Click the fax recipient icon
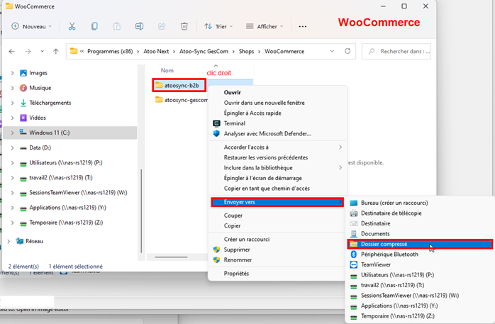The height and width of the screenshot is (324, 495). [x=354, y=213]
